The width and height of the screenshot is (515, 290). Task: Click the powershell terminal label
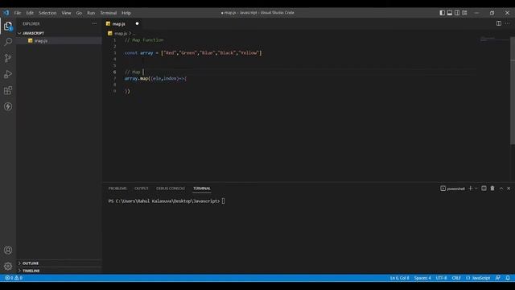point(452,188)
